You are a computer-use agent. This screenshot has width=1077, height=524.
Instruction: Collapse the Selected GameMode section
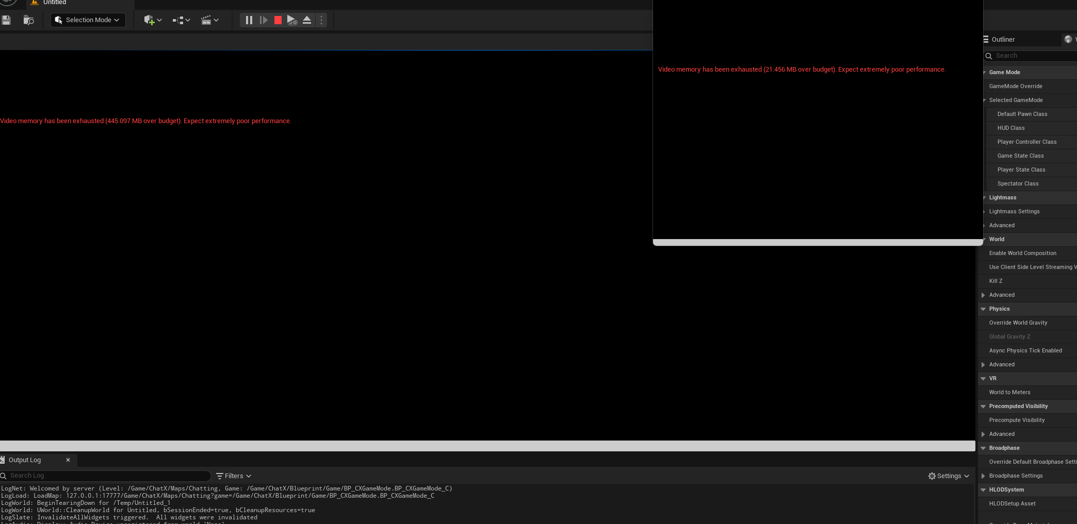(x=984, y=100)
